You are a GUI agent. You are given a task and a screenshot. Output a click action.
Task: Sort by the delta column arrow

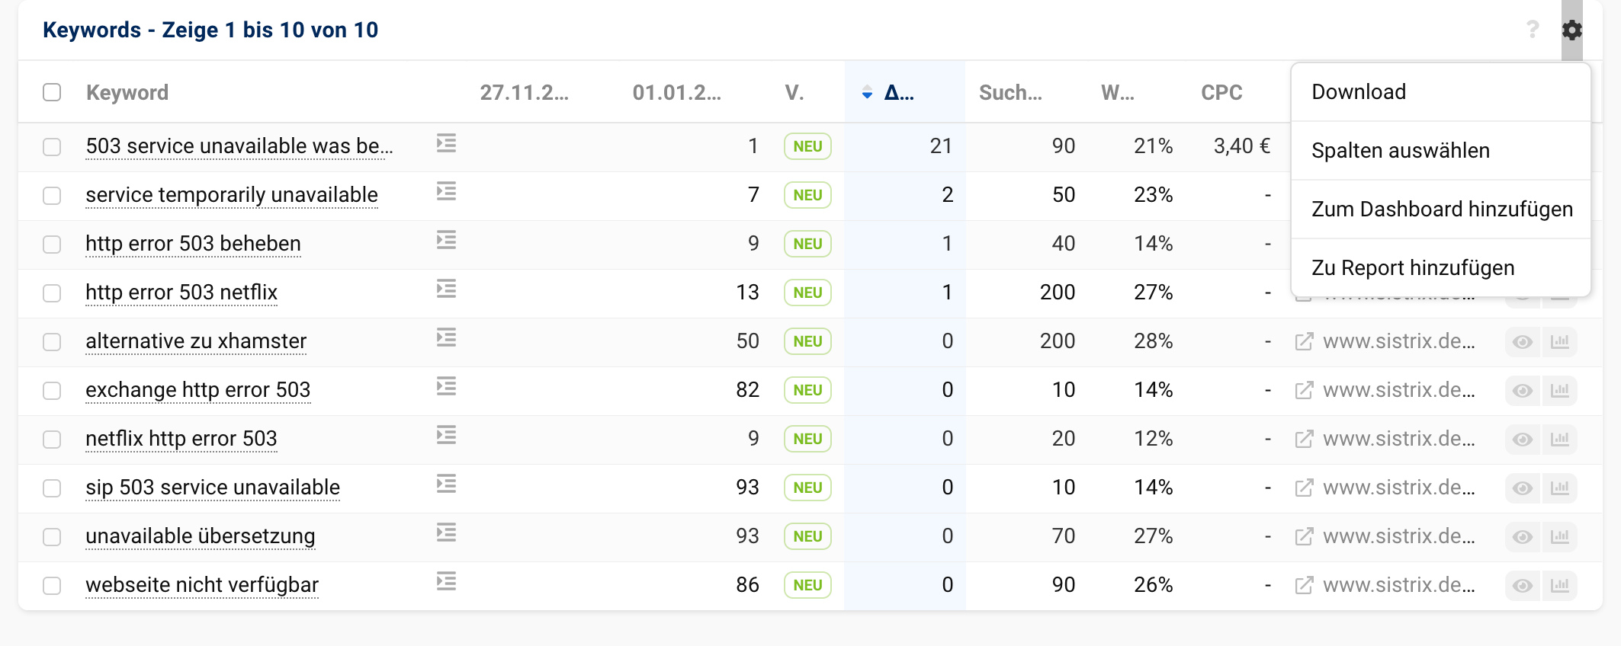coord(868,93)
